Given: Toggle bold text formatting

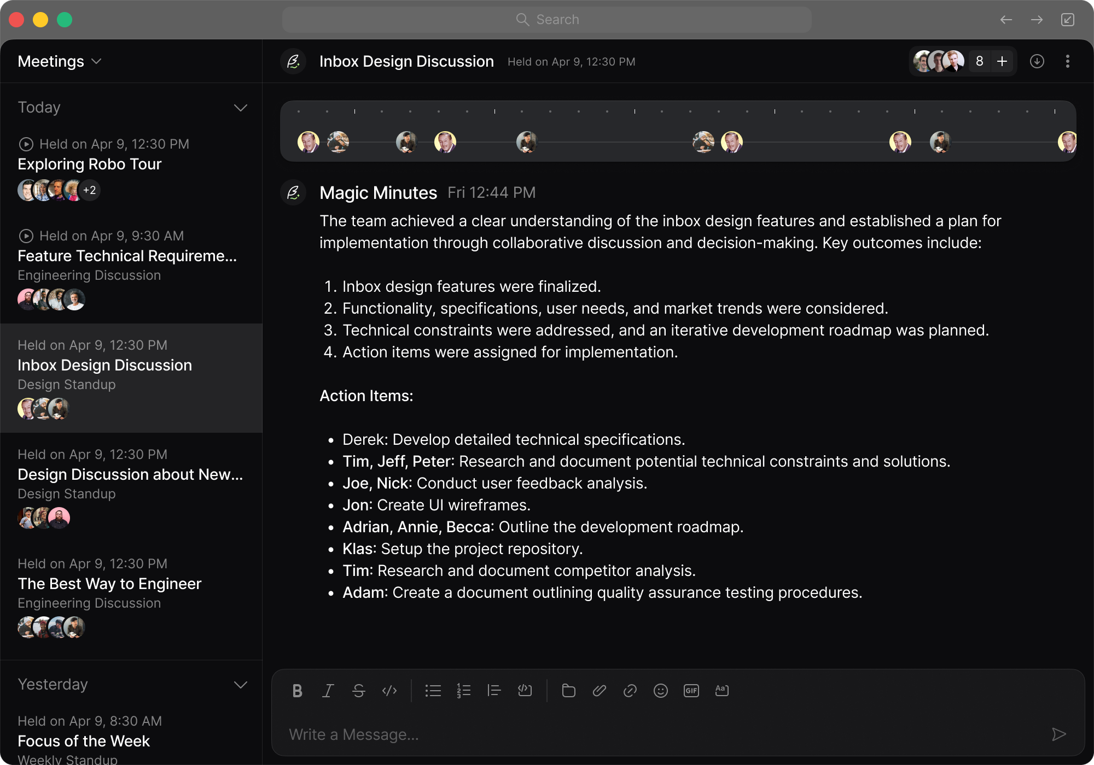Looking at the screenshot, I should coord(297,691).
